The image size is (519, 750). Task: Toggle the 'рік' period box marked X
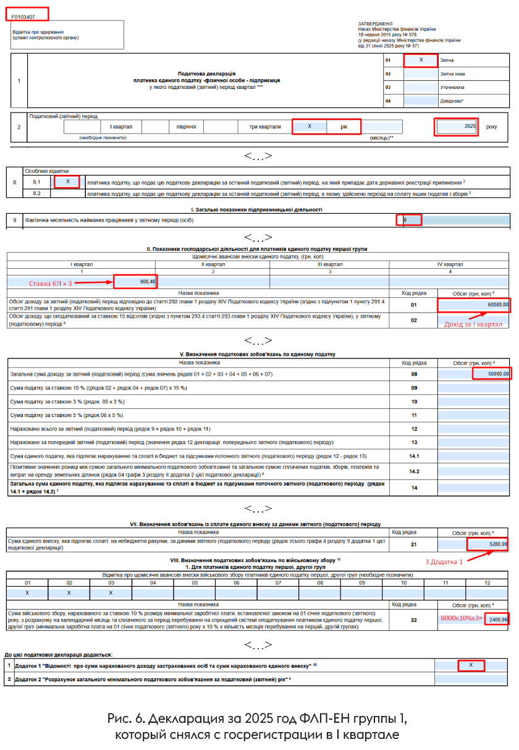pos(310,127)
